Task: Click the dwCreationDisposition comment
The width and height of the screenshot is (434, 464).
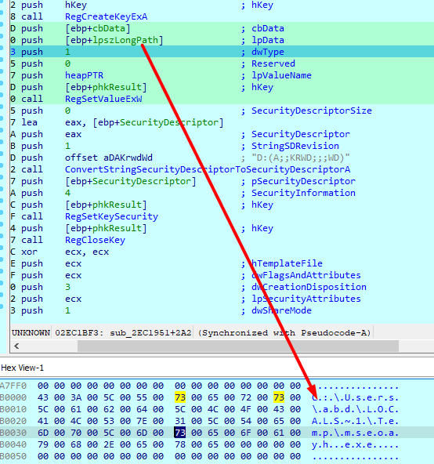Action: 309,287
